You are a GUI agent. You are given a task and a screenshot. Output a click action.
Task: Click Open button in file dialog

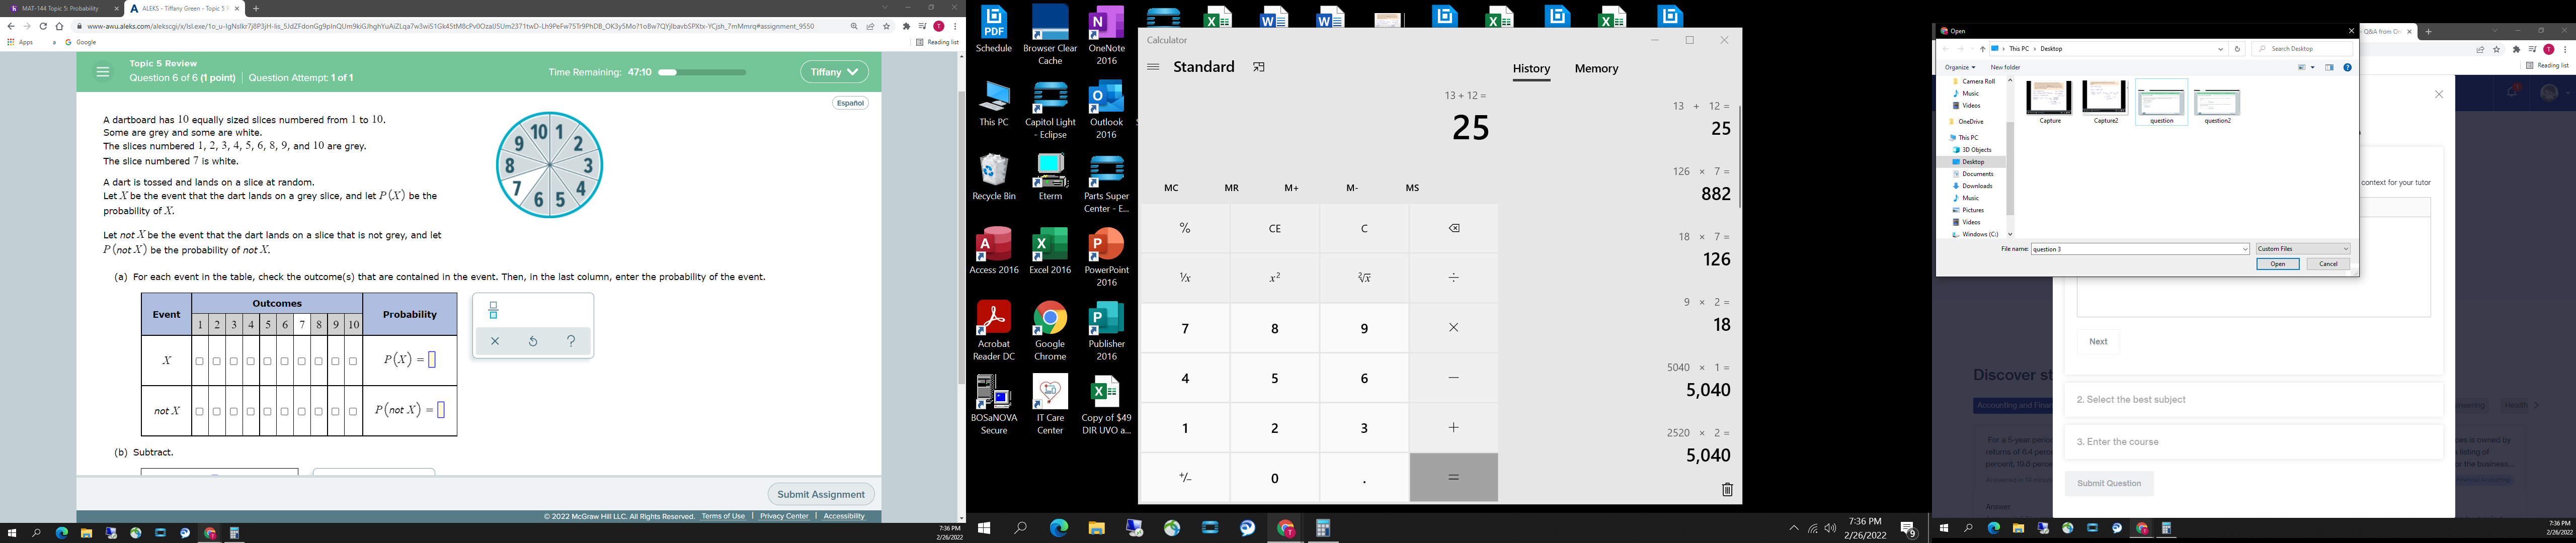(x=2277, y=264)
